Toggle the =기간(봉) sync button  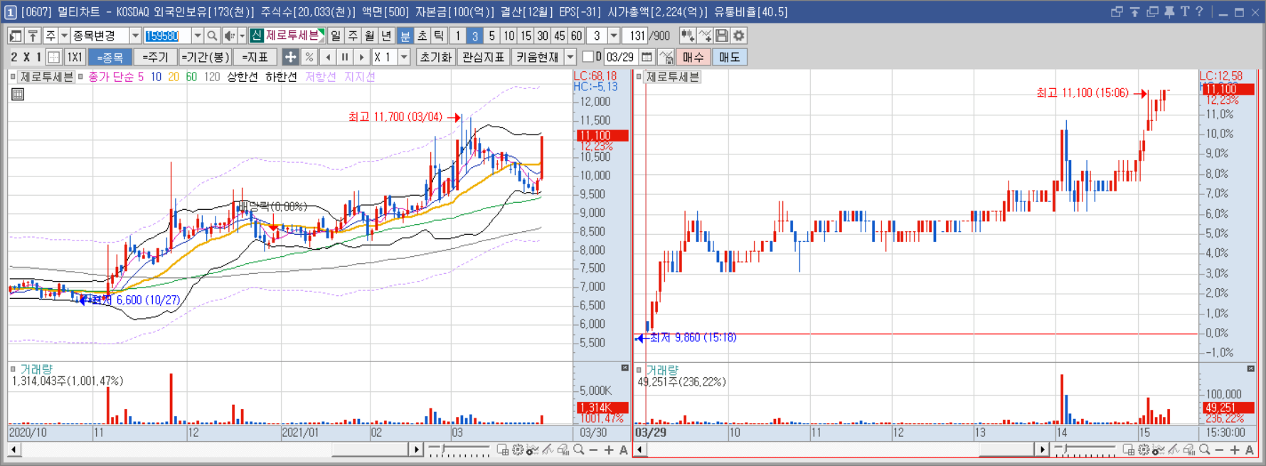(205, 57)
